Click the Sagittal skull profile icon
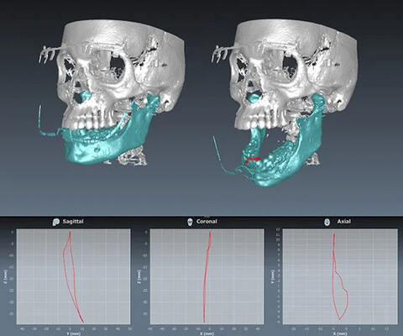This screenshot has height=336, width=403. click(56, 222)
